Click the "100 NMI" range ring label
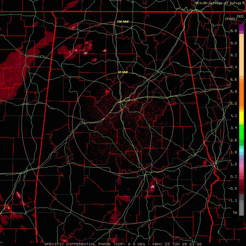Screen dimensions: 246x246 123,22
